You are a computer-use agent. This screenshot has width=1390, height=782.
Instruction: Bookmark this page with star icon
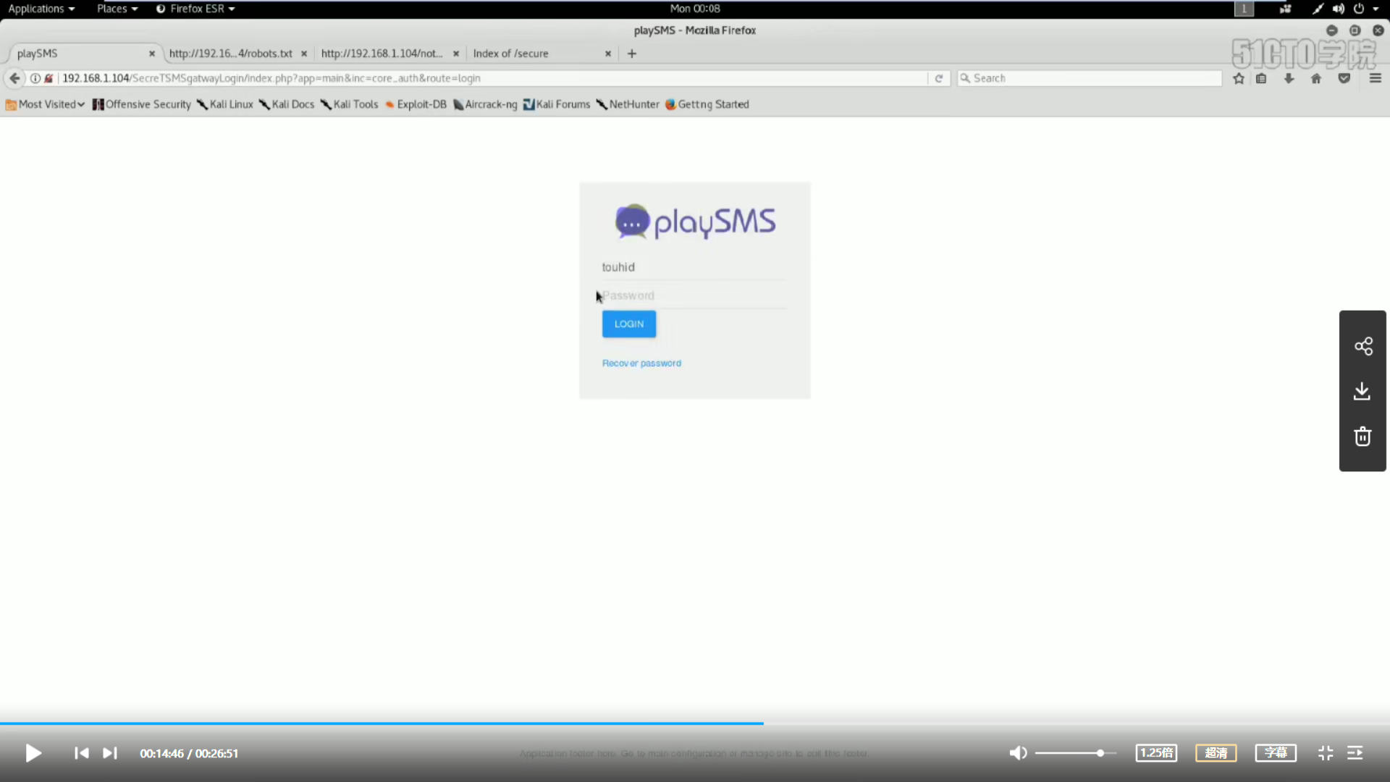point(1239,78)
